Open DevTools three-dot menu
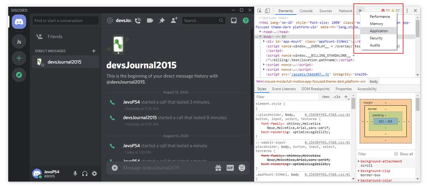This screenshot has height=191, width=429. click(x=407, y=11)
